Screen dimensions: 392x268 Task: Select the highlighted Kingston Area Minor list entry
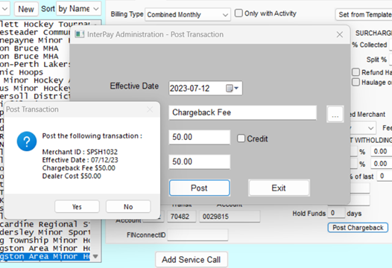pyautogui.click(x=45, y=257)
